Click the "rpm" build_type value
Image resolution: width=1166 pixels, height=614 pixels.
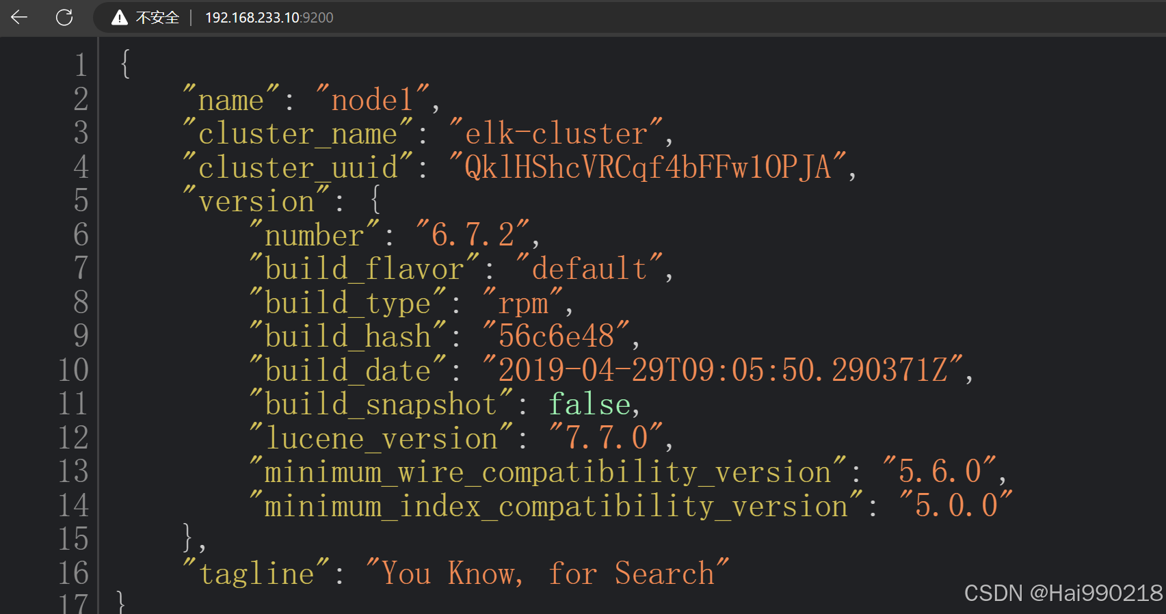pos(523,303)
